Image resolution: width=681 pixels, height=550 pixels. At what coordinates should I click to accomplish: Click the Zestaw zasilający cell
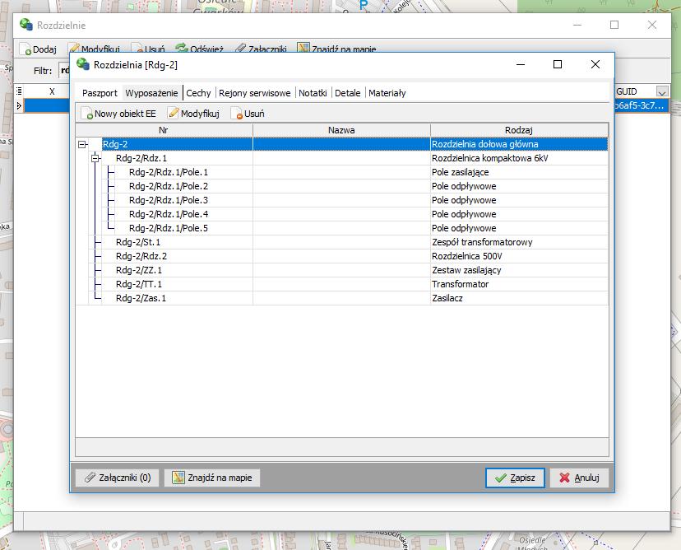click(519, 270)
